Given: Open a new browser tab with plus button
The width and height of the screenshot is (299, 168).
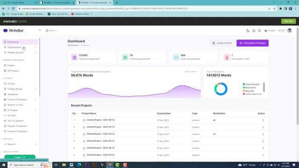Looking at the screenshot, I should [116, 3].
